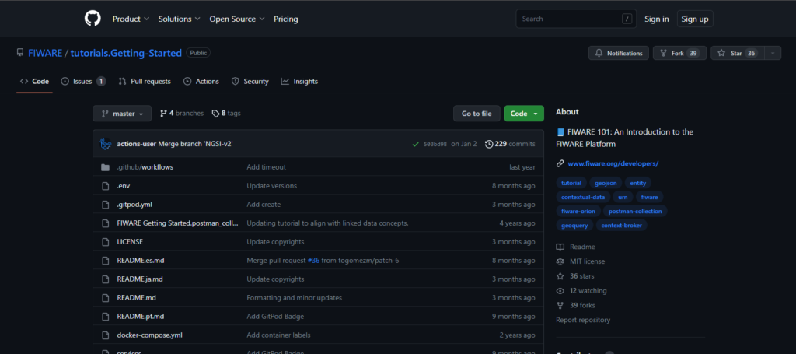
Task: Select the postman-collection topic tag
Action: (636, 211)
